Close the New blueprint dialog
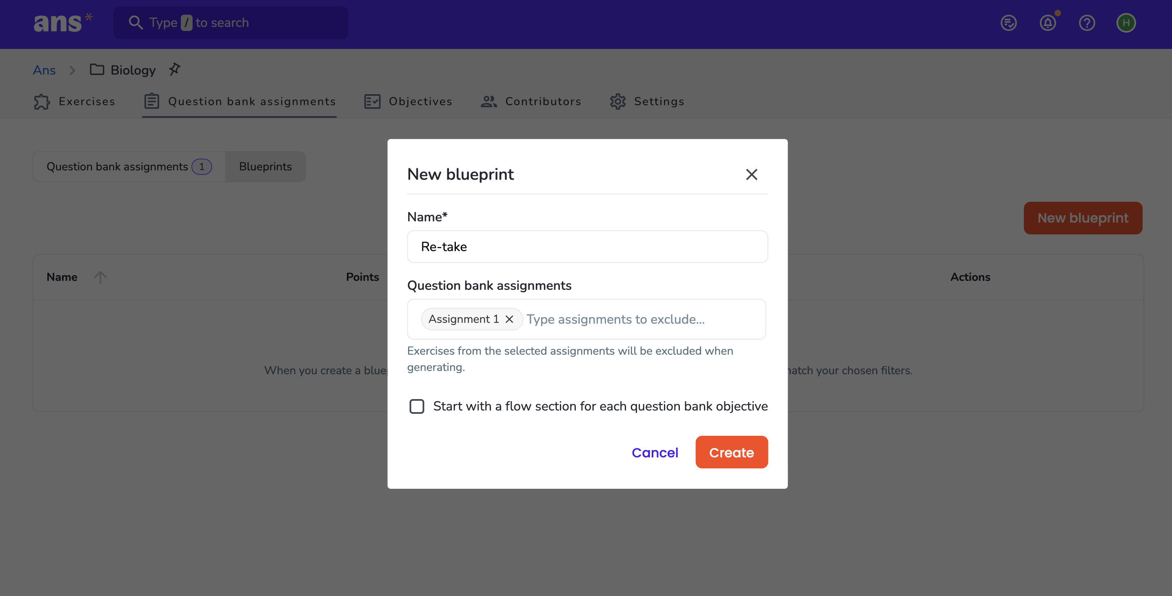Screen dimensions: 1172x596 752,174
